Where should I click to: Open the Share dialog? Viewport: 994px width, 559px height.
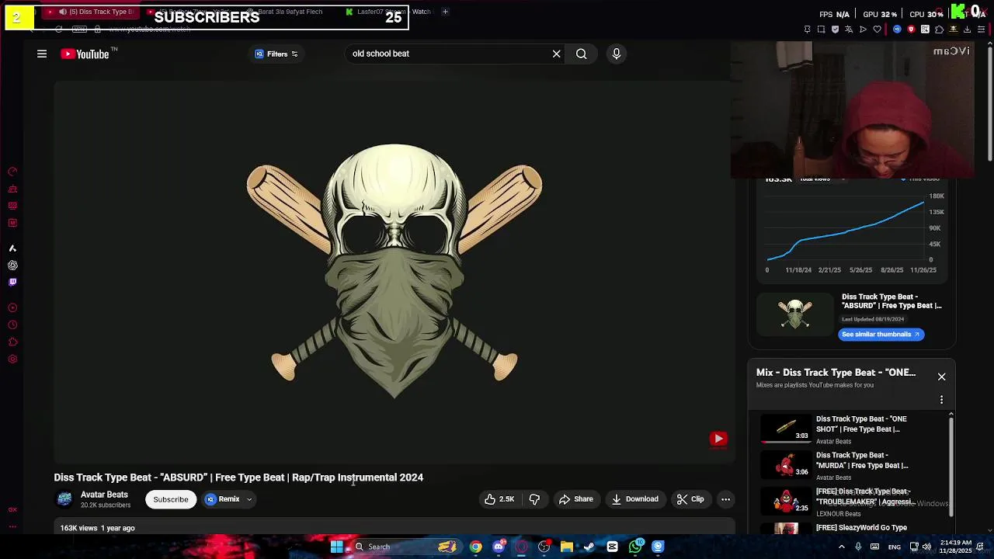point(576,499)
